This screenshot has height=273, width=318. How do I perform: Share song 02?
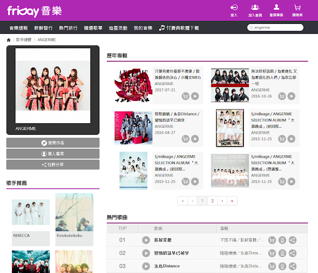pos(293,253)
